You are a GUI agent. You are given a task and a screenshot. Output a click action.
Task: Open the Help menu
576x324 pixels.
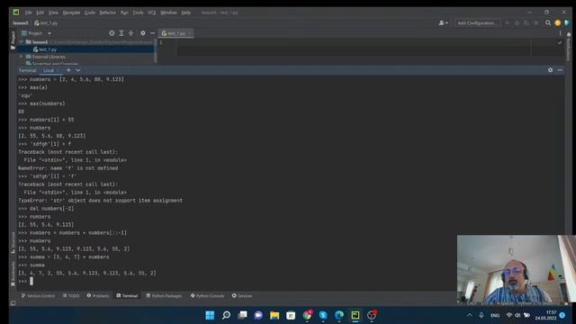point(186,13)
